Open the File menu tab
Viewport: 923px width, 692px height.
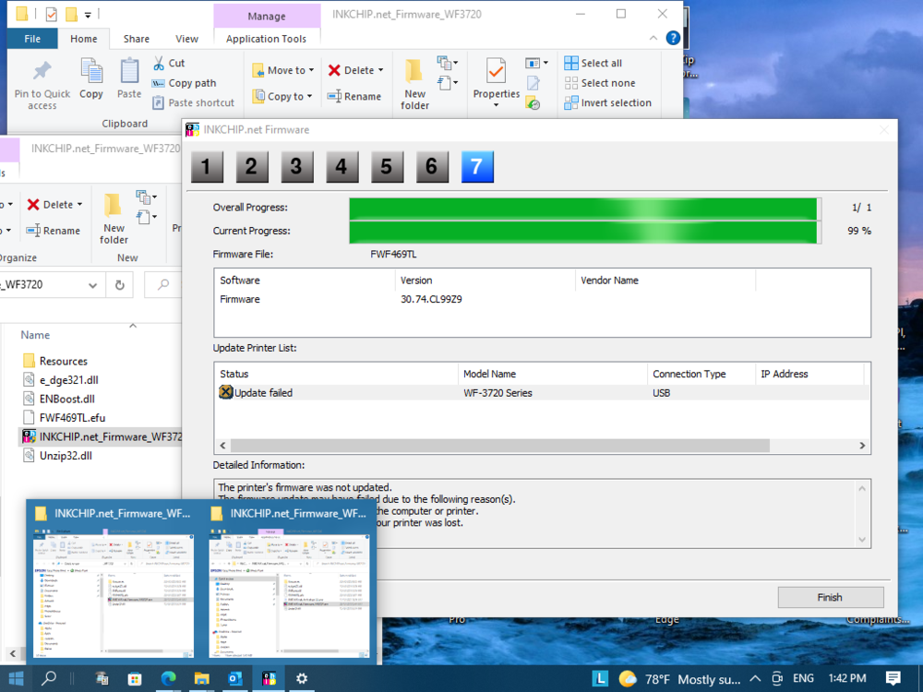(x=32, y=39)
